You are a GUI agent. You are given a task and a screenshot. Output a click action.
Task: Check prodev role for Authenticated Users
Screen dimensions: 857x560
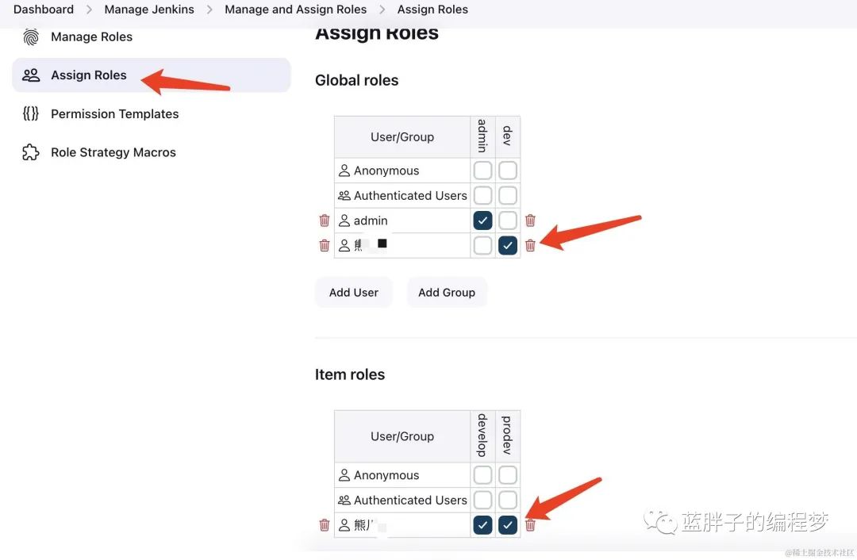(x=508, y=500)
